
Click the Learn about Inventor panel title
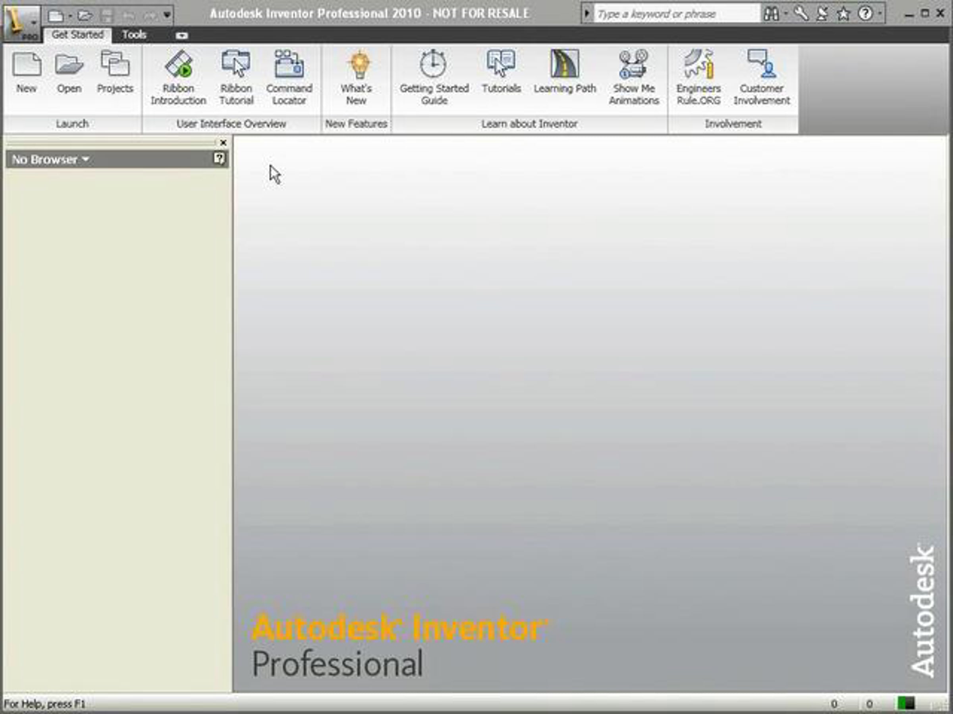tap(529, 124)
